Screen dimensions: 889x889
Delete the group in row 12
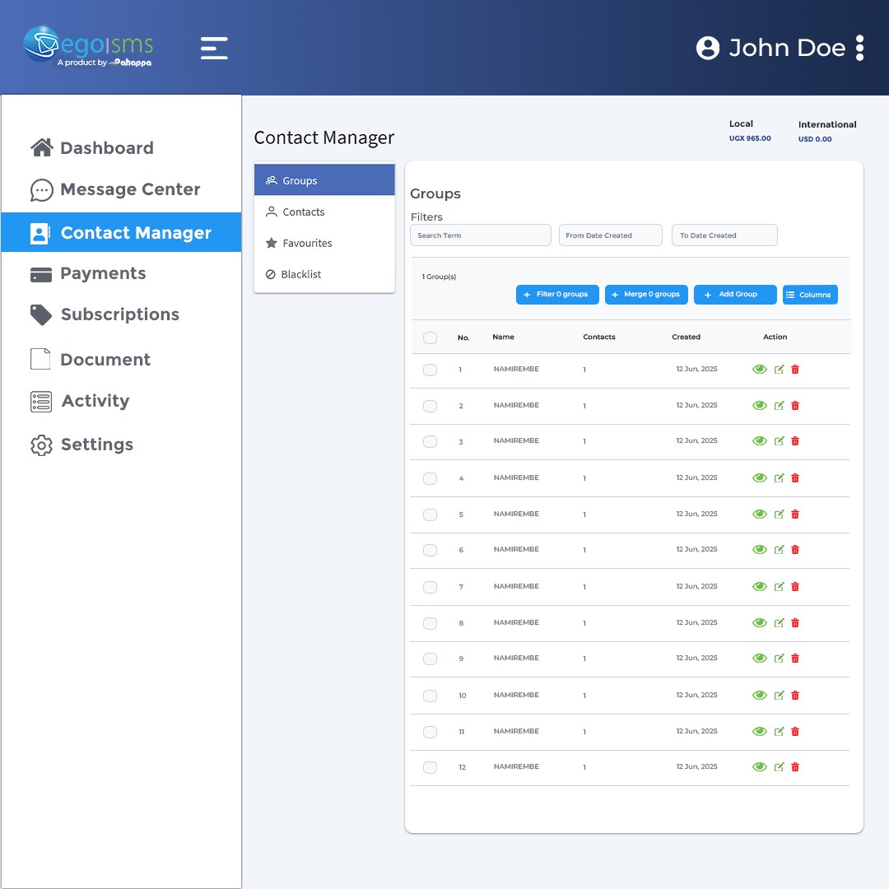tap(795, 767)
